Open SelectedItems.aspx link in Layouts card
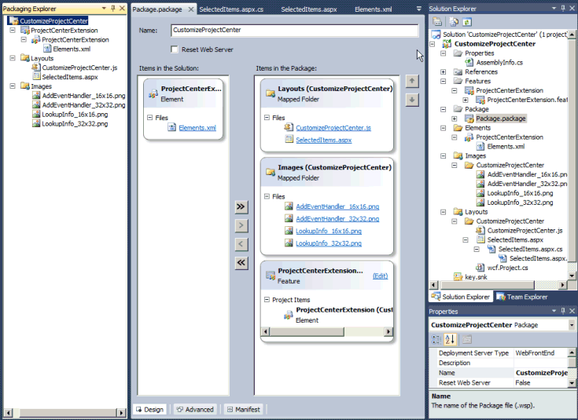 [x=324, y=140]
